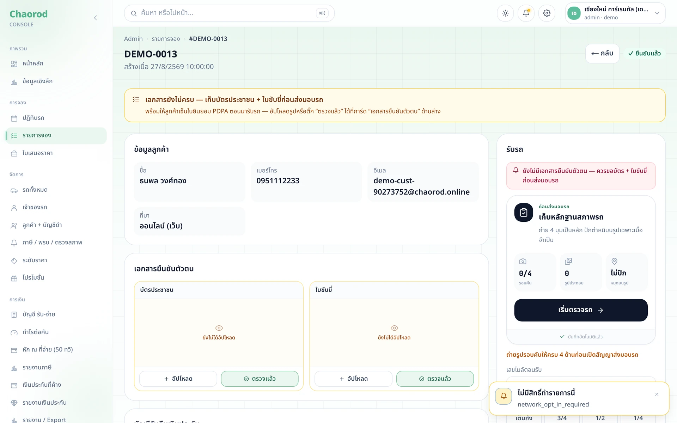
Task: Close the ไม่มีสิทธิ์ทำรายการนี้ toast
Action: pyautogui.click(x=657, y=394)
